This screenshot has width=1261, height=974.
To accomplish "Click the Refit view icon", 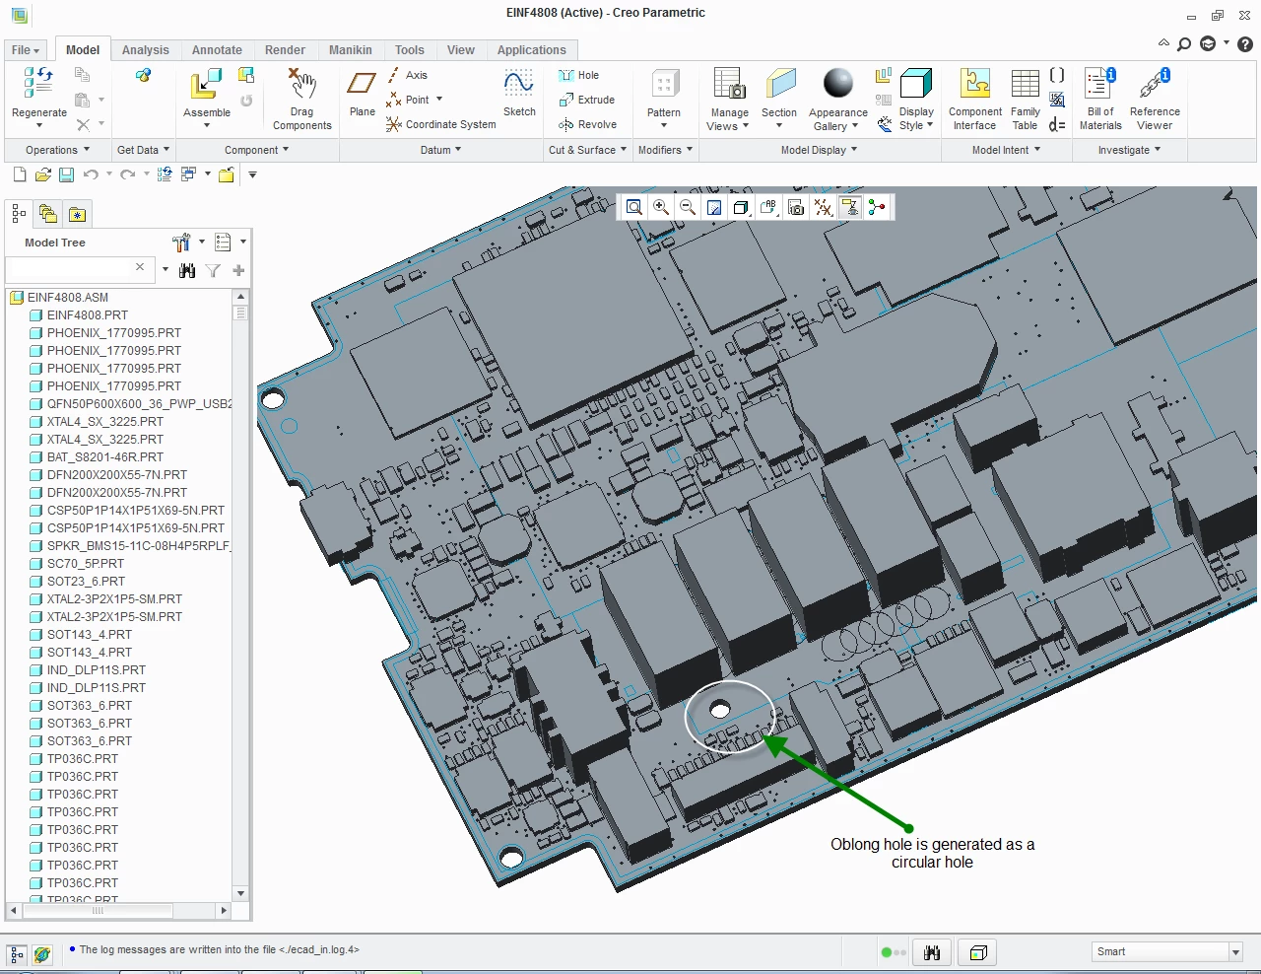I will click(634, 207).
